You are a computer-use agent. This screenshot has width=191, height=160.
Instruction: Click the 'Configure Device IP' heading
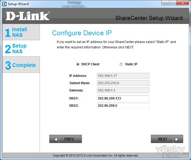[x=82, y=33]
